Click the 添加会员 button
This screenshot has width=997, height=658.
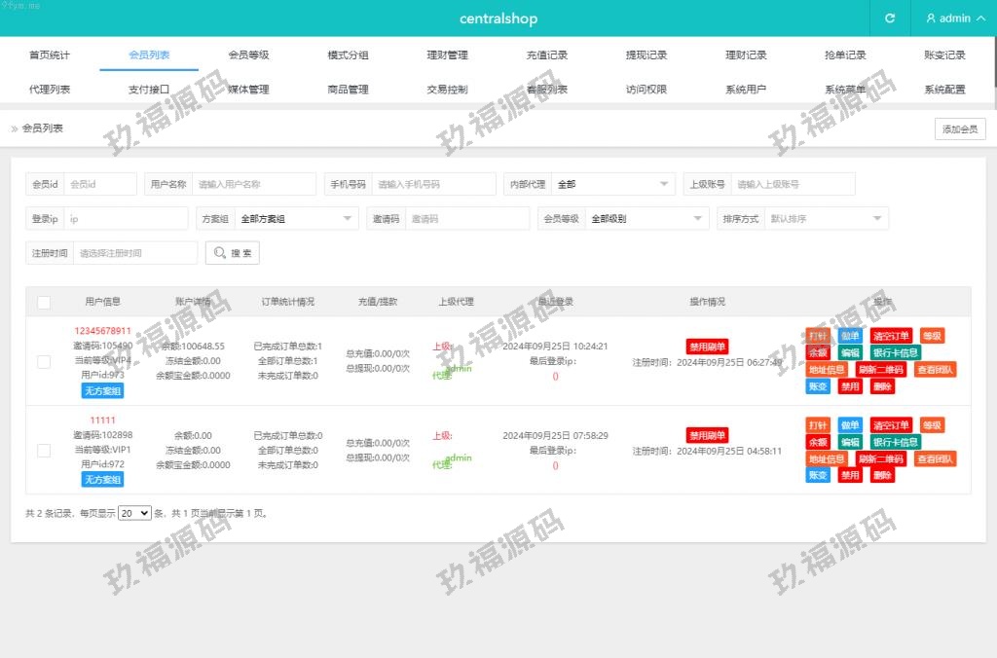[x=960, y=129]
